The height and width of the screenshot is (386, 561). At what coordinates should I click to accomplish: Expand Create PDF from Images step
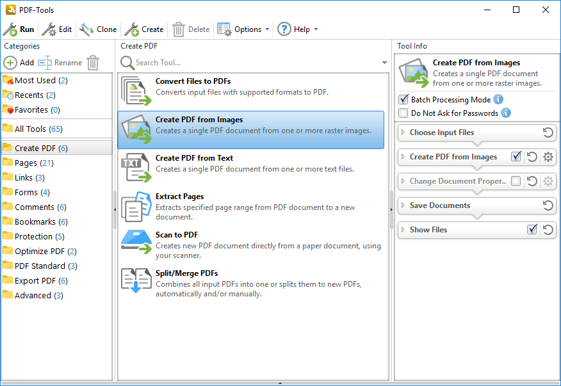[x=403, y=157]
